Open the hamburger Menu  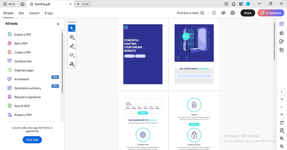click(9, 4)
